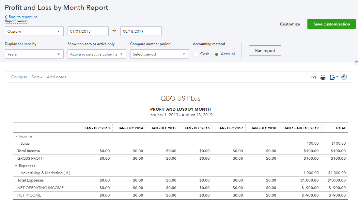Click Total Expenses $1,000.00 for 2019
This screenshot has height=207, width=358.
click(x=309, y=181)
